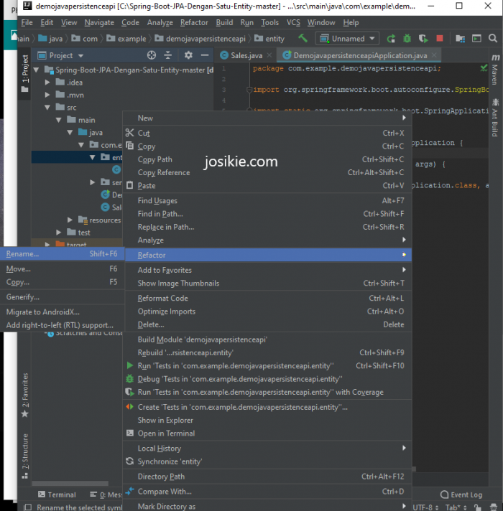Click Delete... in the context menu

click(x=267, y=324)
